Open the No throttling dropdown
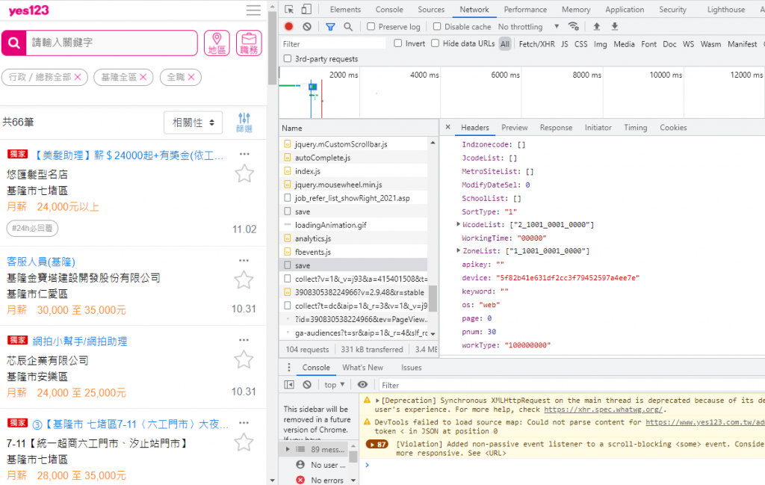 pos(528,27)
